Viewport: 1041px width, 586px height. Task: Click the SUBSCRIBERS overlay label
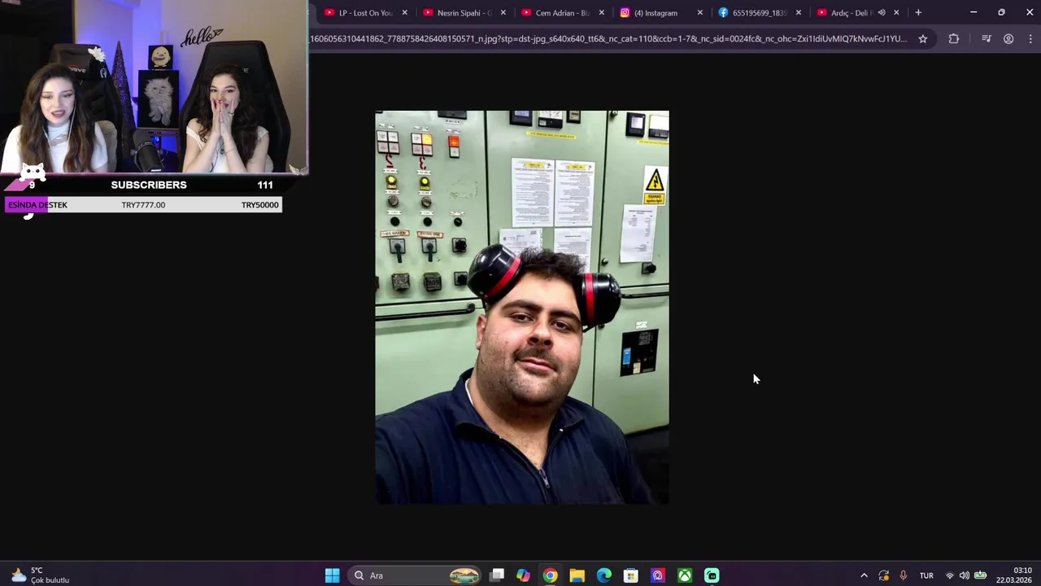[149, 185]
